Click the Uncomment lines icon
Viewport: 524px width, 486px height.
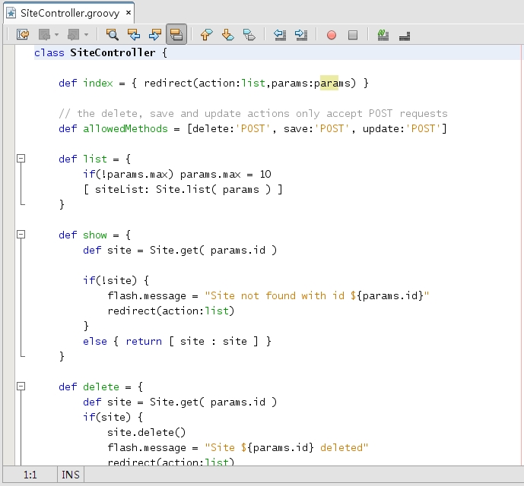[x=405, y=35]
